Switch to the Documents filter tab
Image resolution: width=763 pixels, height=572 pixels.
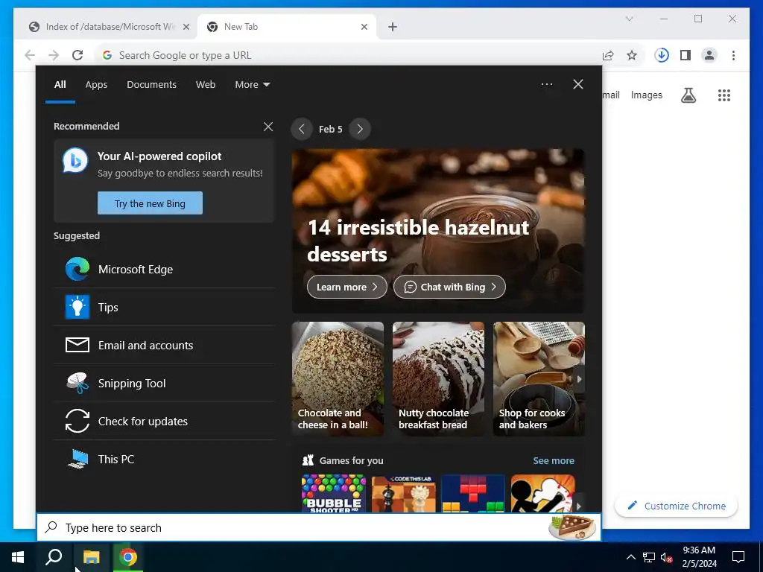pos(151,84)
